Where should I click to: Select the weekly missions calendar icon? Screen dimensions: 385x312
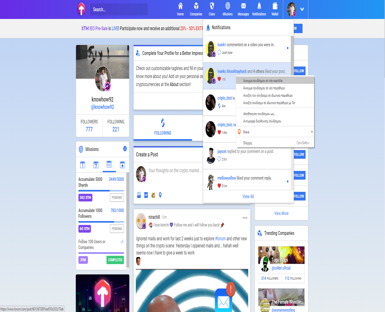[x=96, y=165]
